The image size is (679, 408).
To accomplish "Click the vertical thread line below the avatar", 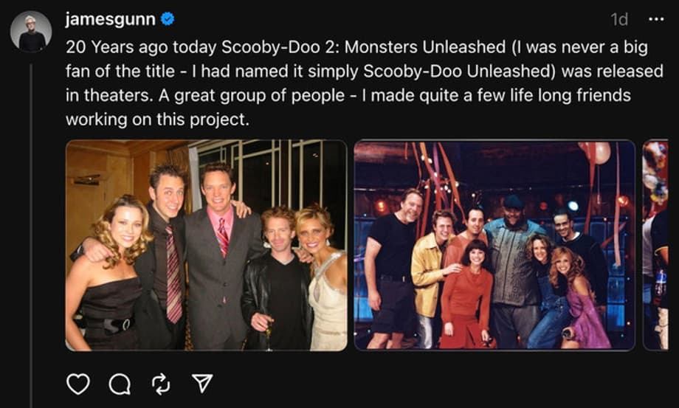I will point(31,221).
